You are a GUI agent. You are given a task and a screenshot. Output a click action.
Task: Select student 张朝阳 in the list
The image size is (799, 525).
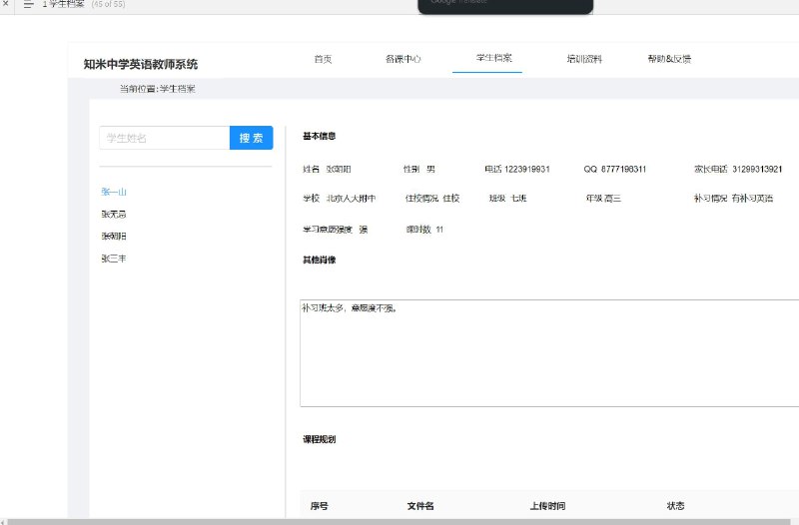pyautogui.click(x=114, y=236)
